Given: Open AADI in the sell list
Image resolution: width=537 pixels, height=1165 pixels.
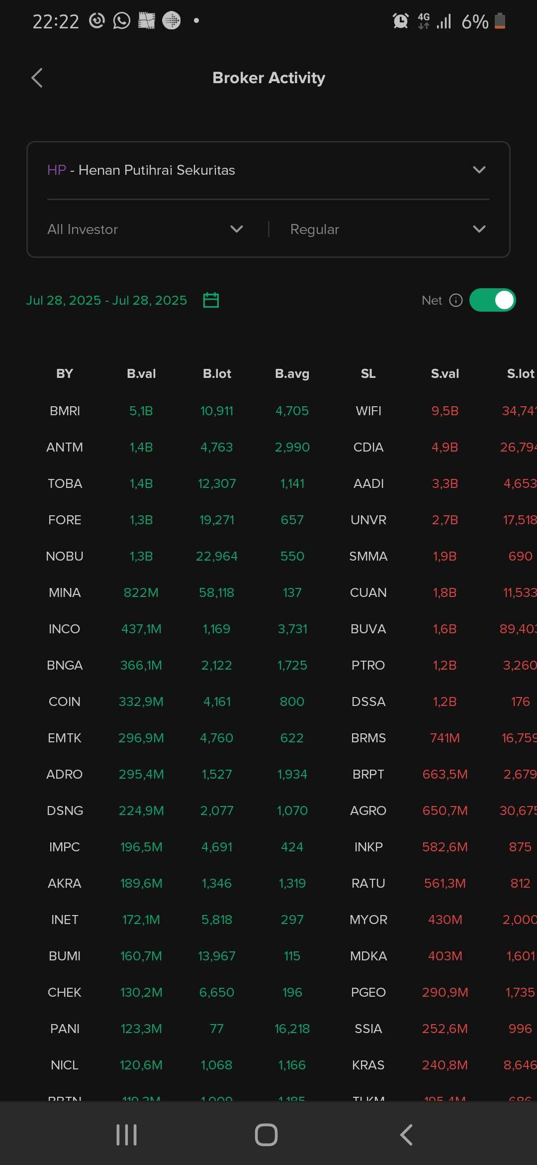Looking at the screenshot, I should (368, 483).
